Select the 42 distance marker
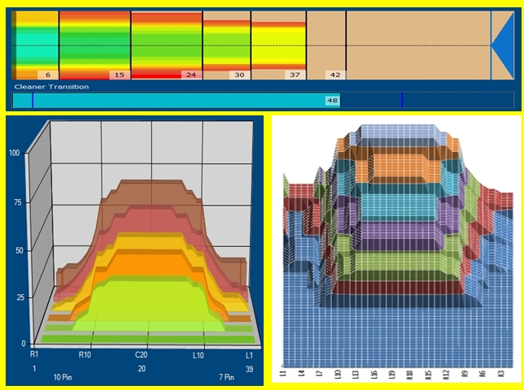Viewport: 524px width, 390px height. pyautogui.click(x=334, y=74)
